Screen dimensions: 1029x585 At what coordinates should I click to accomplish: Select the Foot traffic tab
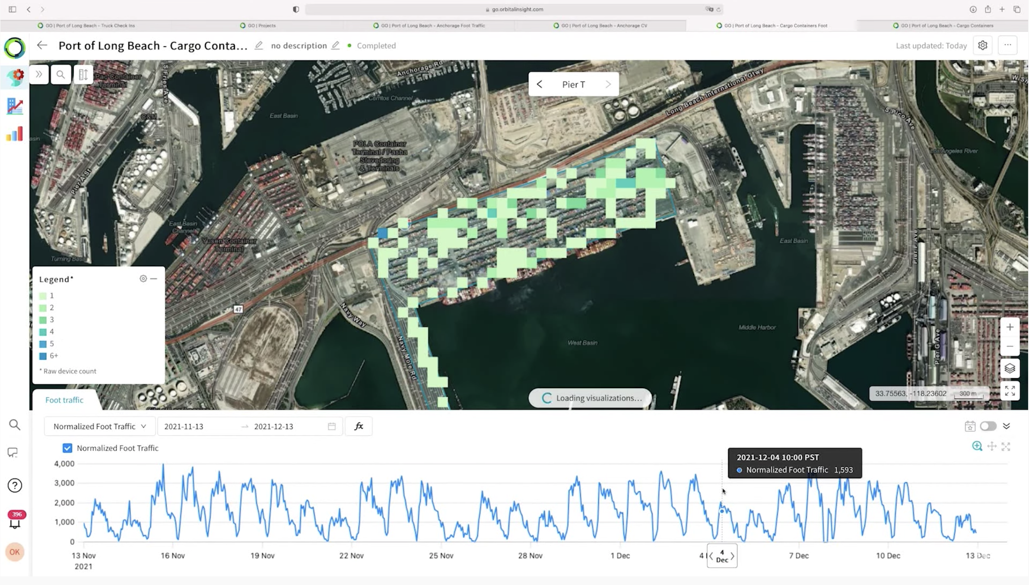pyautogui.click(x=64, y=400)
